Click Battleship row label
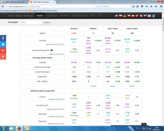The image size is (164, 131). click(42, 114)
